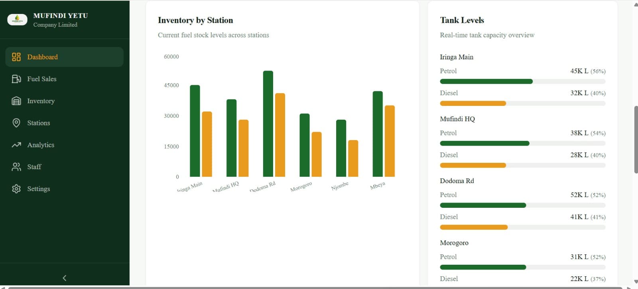638x289 pixels.
Task: Click the Dashboard grid icon in sidebar
Action: click(16, 57)
